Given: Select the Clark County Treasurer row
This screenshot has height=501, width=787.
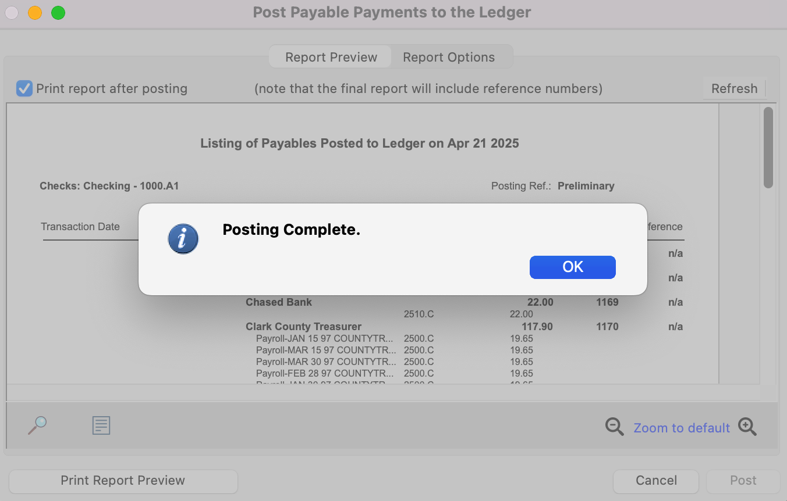Looking at the screenshot, I should (303, 327).
